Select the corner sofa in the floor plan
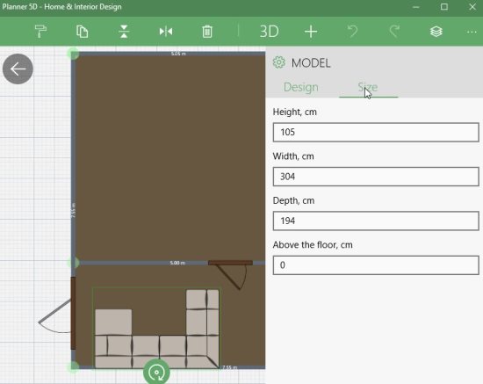 pos(156,329)
